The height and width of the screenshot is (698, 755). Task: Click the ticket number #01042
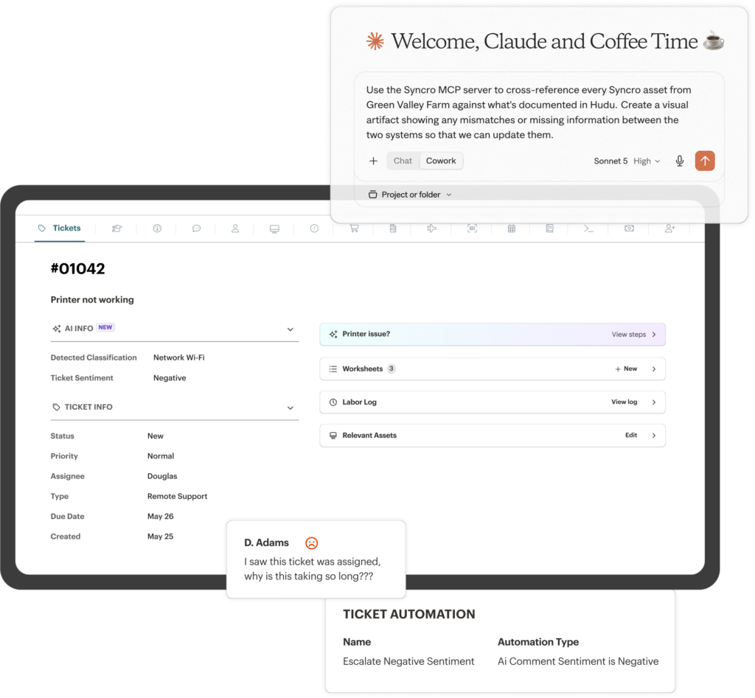(x=77, y=268)
